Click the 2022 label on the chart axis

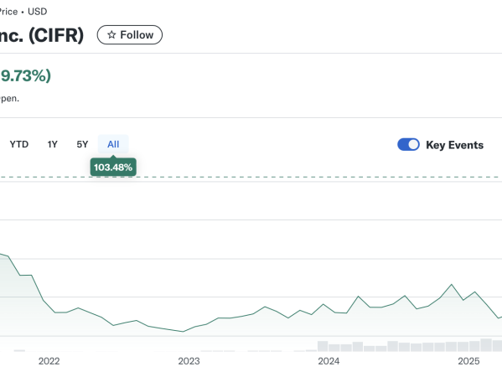coord(49,361)
